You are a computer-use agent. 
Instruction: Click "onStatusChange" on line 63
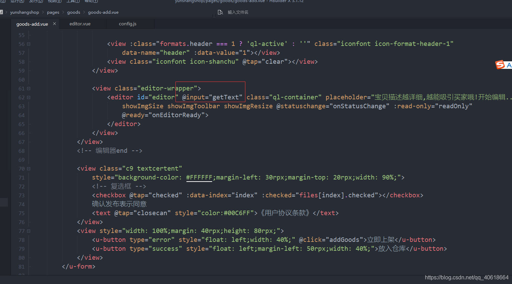click(359, 106)
